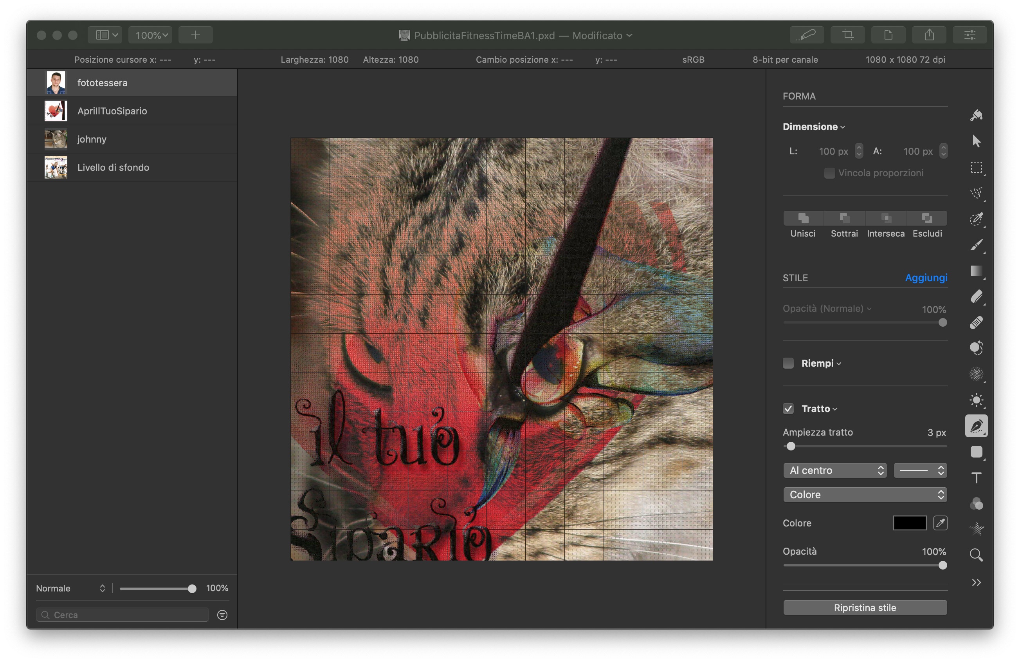The height and width of the screenshot is (662, 1020).
Task: Select the johnny layer
Action: click(x=132, y=139)
